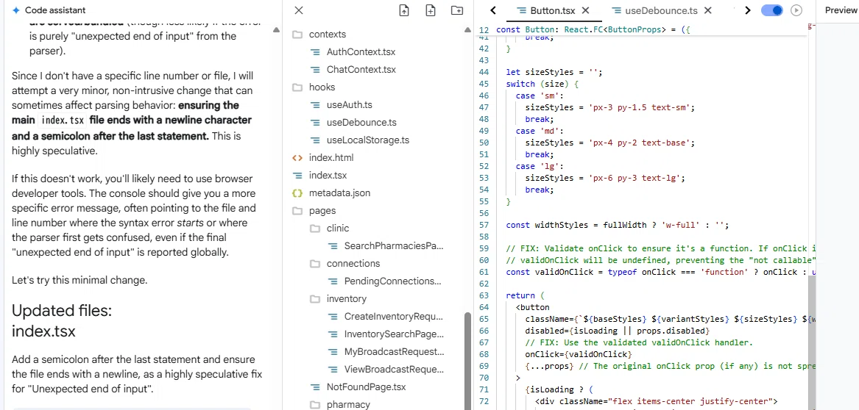Close the file explorer panel

(299, 10)
